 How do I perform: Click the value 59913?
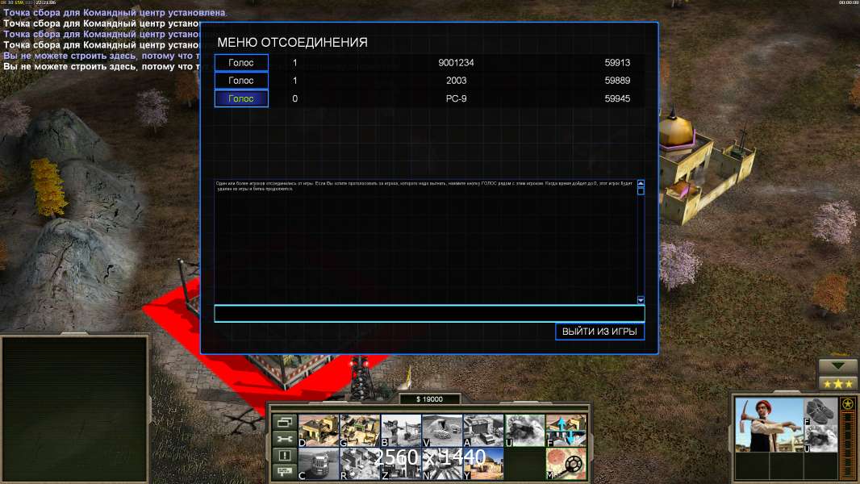tap(617, 62)
